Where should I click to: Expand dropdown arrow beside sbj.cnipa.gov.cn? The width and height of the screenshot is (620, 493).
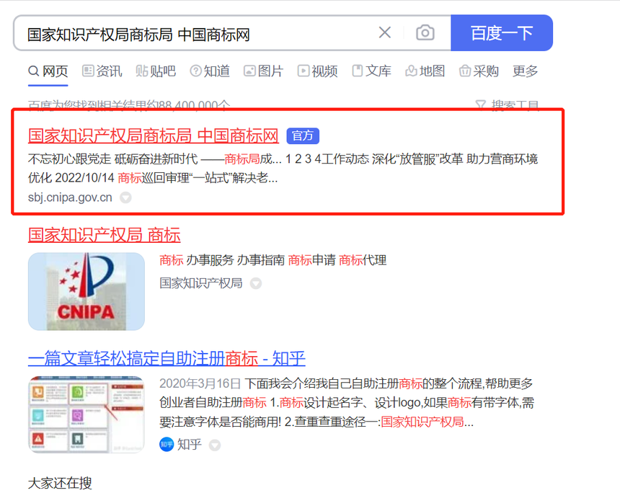coord(125,197)
